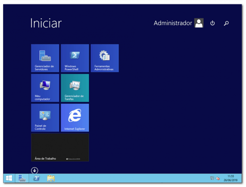The image size is (246, 187).
Task: Click the power button icon
Action: pyautogui.click(x=212, y=23)
